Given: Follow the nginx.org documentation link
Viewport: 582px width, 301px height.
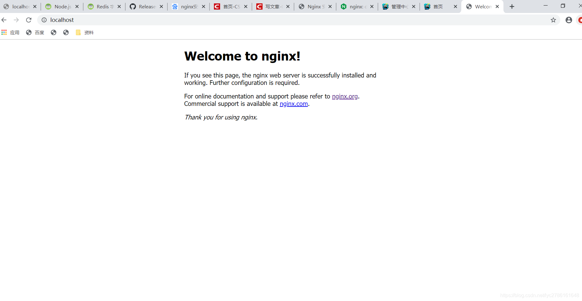Looking at the screenshot, I should [345, 96].
